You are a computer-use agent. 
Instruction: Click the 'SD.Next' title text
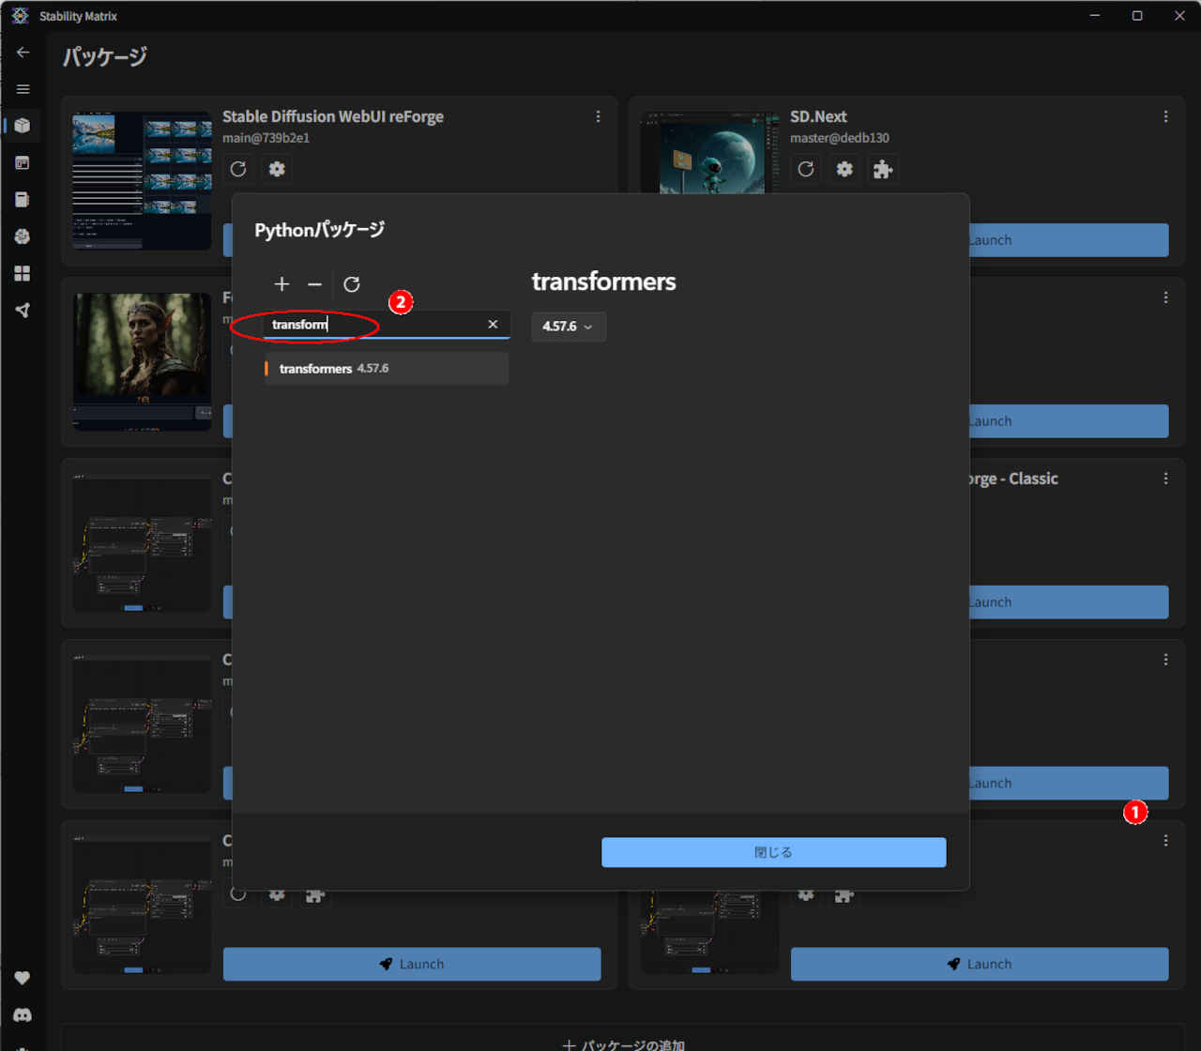pyautogui.click(x=818, y=116)
